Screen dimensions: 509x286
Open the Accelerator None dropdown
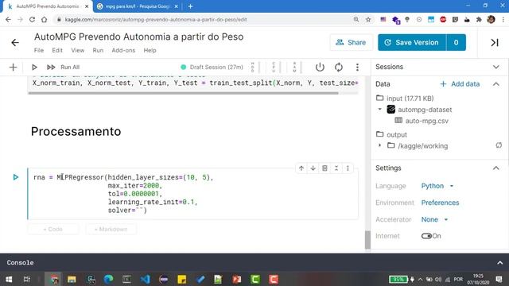[x=434, y=219]
